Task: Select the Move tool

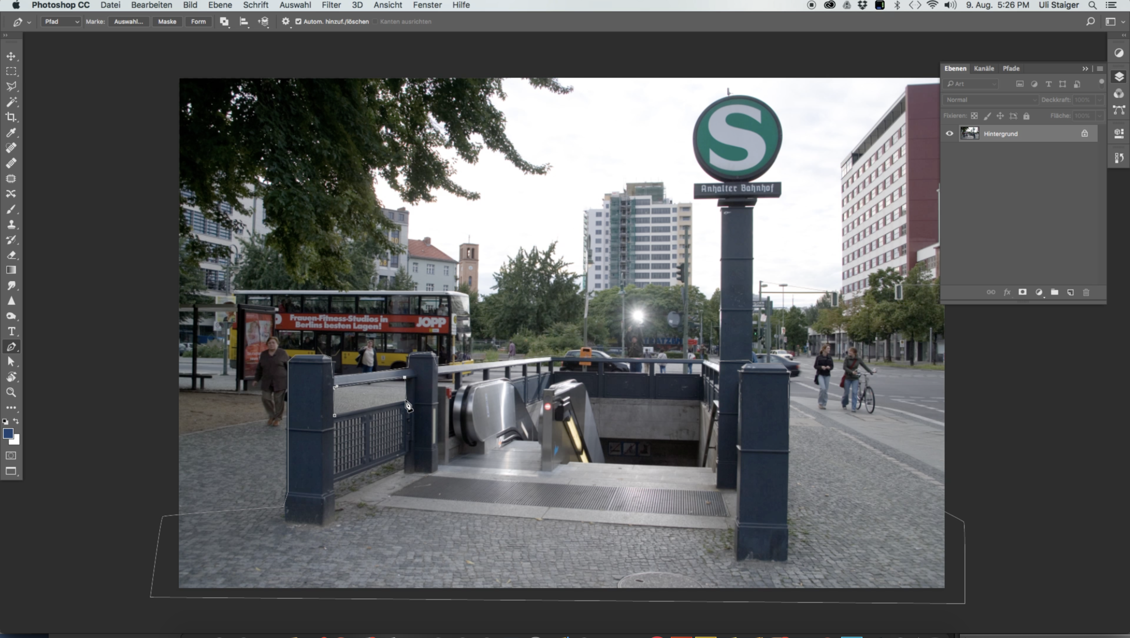Action: click(11, 56)
